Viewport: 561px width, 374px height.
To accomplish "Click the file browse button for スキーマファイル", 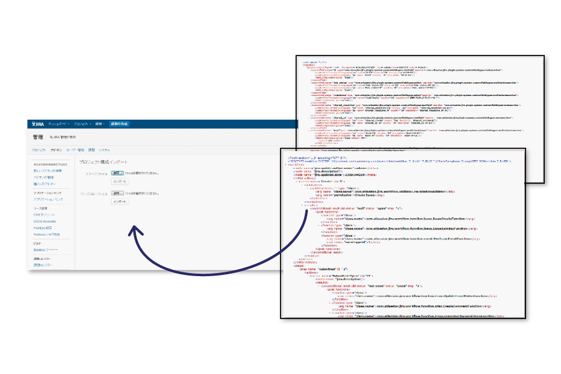I will (117, 173).
